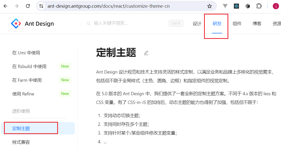The width and height of the screenshot is (281, 149).
Task: Open the 组件 nav tab
Action: [x=237, y=24]
